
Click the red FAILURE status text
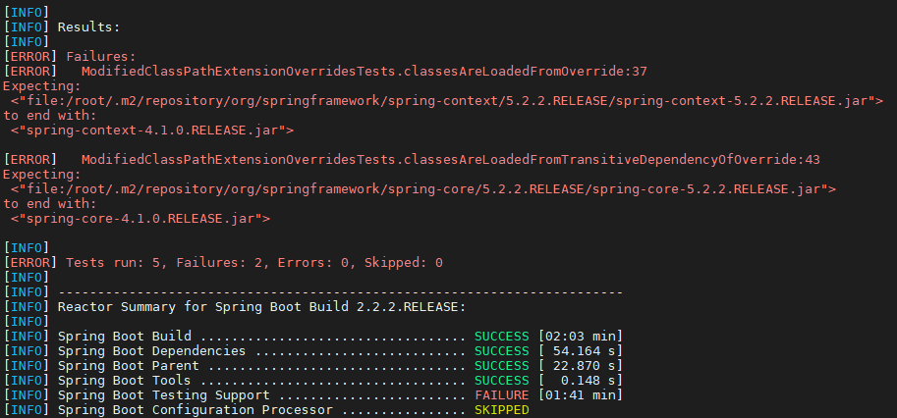(x=502, y=395)
